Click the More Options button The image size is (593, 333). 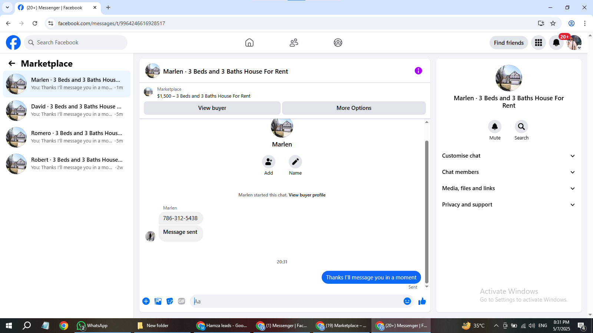click(354, 108)
